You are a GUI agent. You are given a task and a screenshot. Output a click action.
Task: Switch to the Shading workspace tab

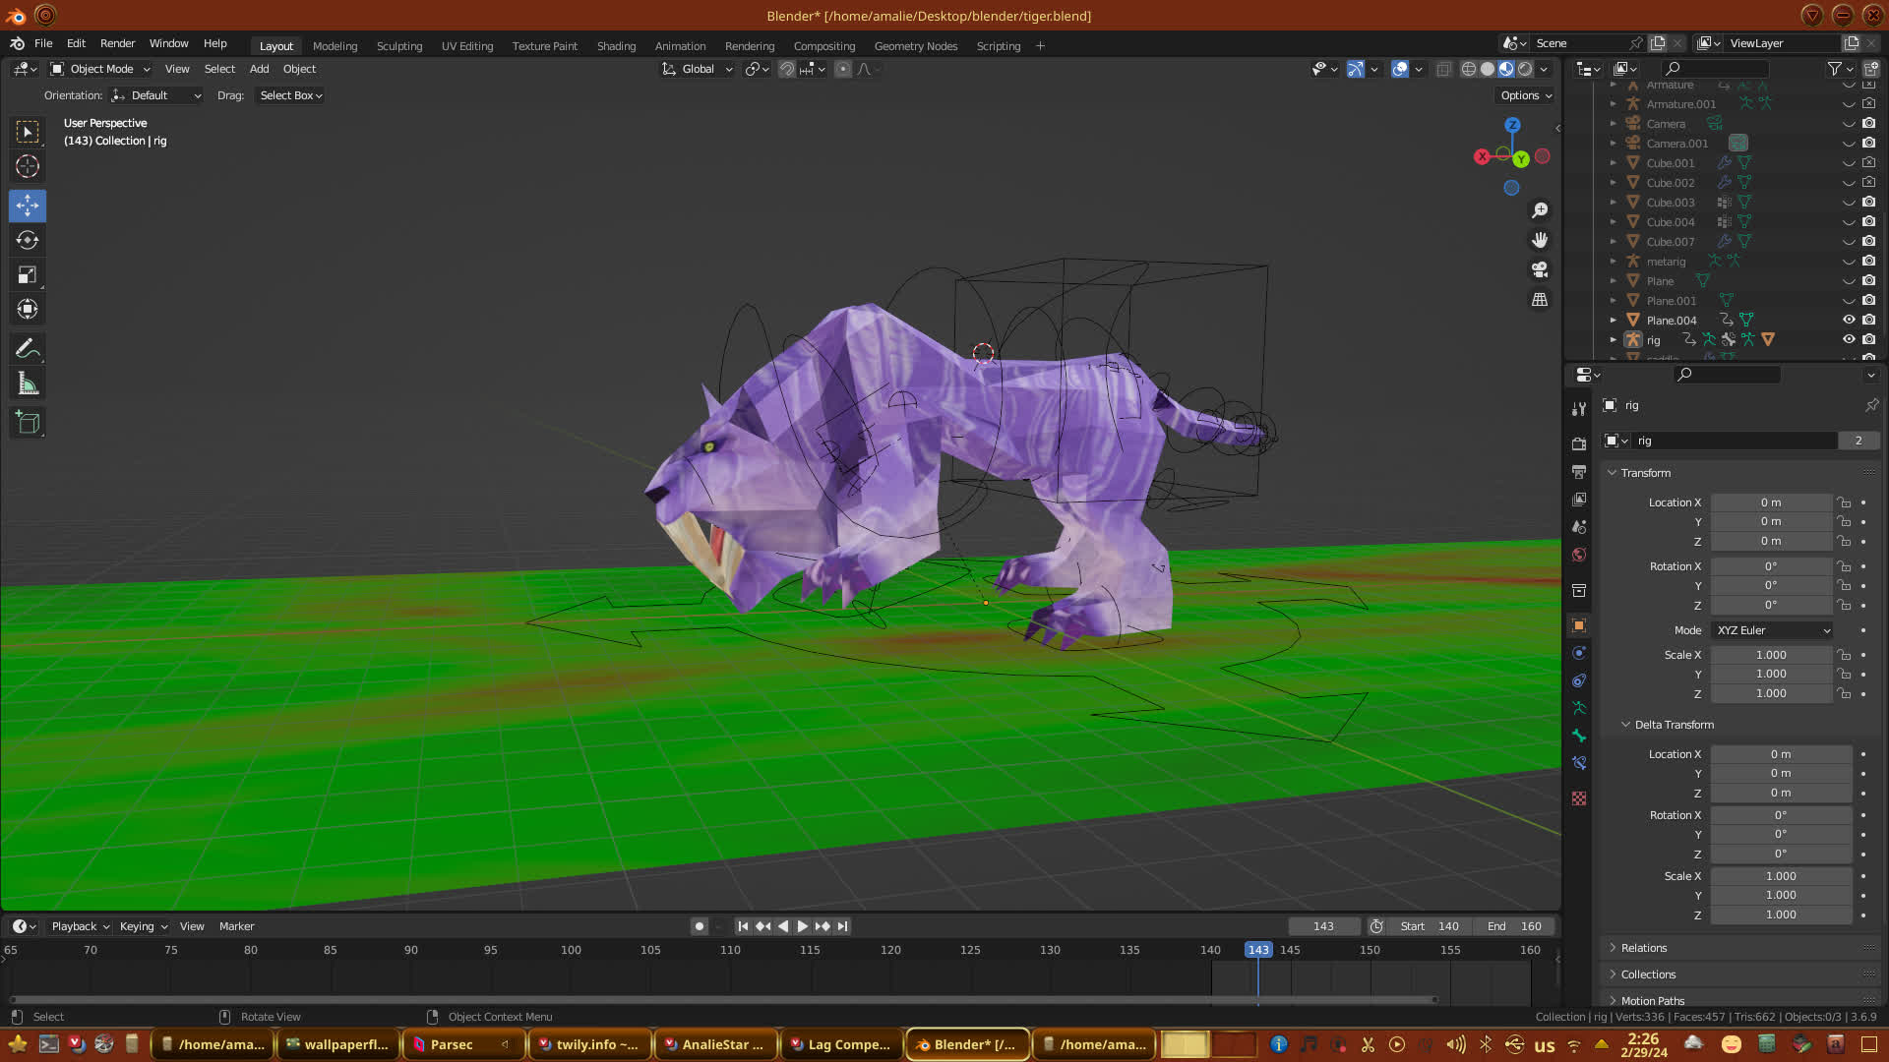point(616,46)
